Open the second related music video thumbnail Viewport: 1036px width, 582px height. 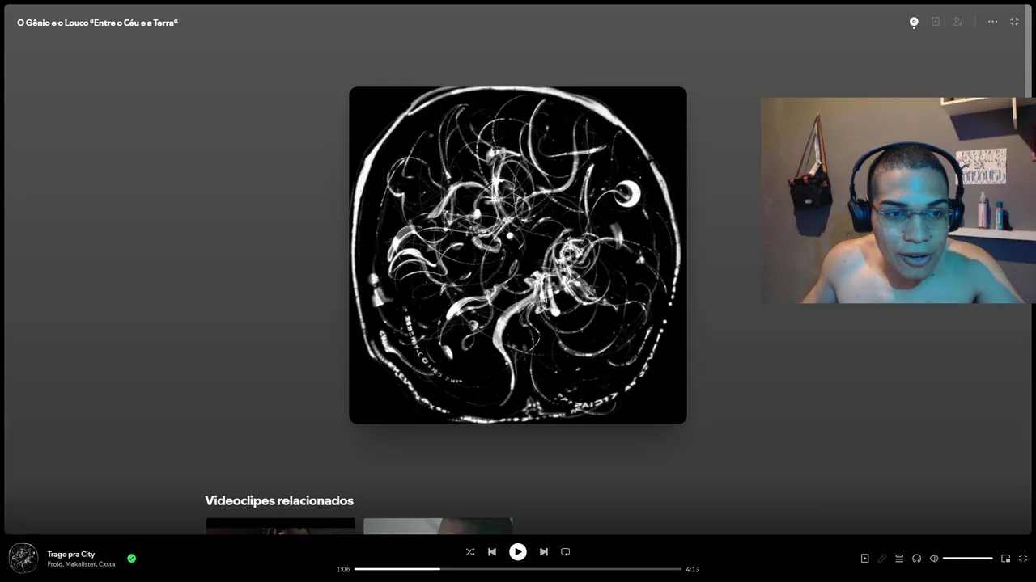(x=438, y=526)
